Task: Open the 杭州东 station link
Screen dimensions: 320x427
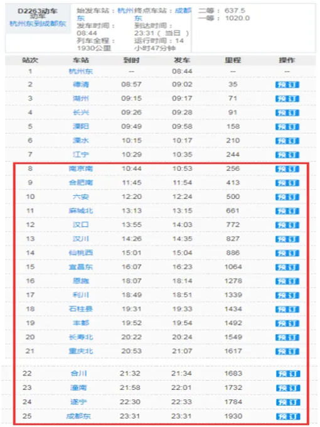Action: pos(80,72)
